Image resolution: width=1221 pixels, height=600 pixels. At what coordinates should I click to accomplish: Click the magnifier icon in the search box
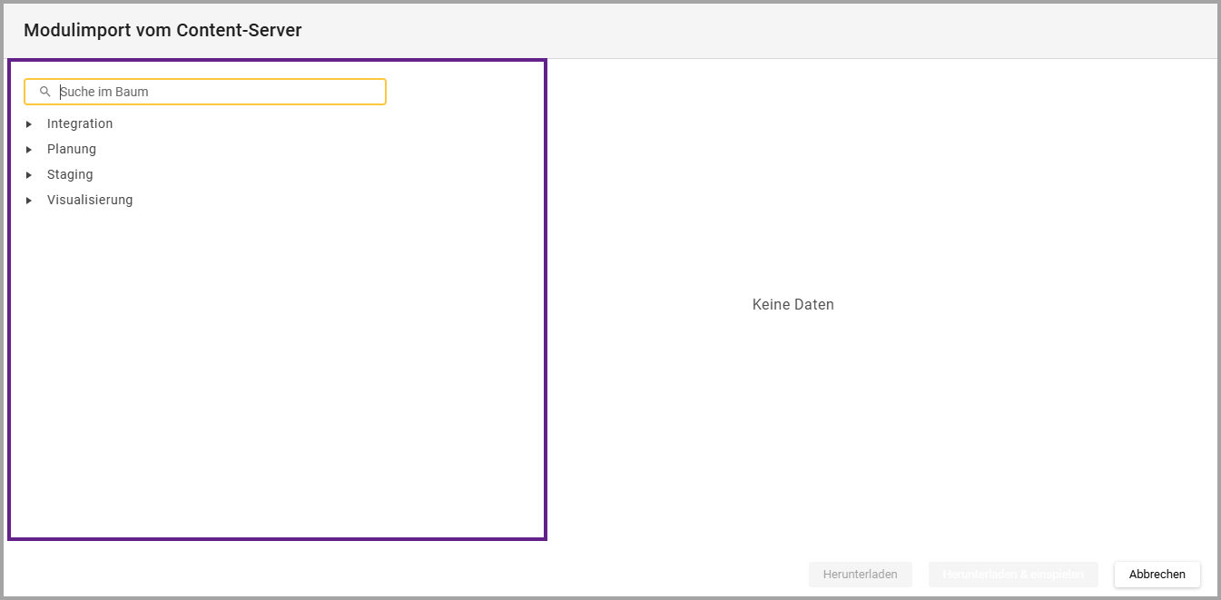[44, 92]
